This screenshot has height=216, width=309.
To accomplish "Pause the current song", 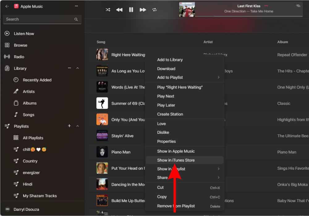I will tap(131, 10).
